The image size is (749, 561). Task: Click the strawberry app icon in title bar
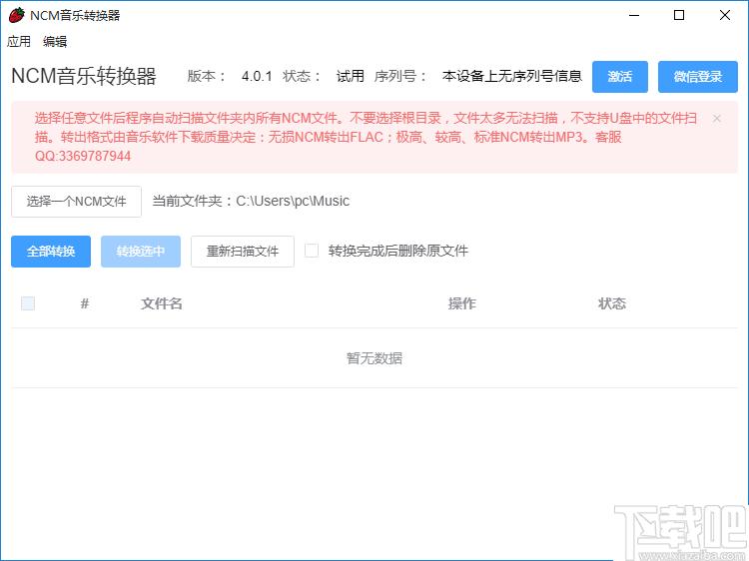coord(16,15)
